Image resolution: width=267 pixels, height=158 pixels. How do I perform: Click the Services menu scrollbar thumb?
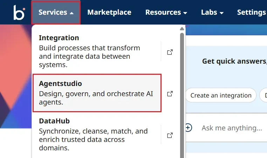pyautogui.click(x=182, y=94)
